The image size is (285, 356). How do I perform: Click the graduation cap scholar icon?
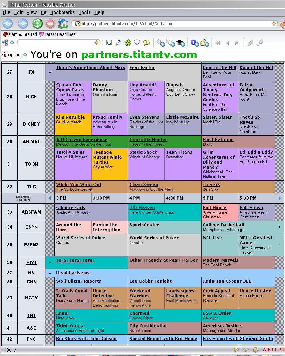click(x=181, y=43)
